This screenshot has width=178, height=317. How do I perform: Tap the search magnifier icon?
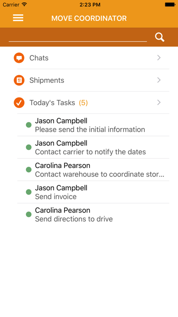pos(160,37)
